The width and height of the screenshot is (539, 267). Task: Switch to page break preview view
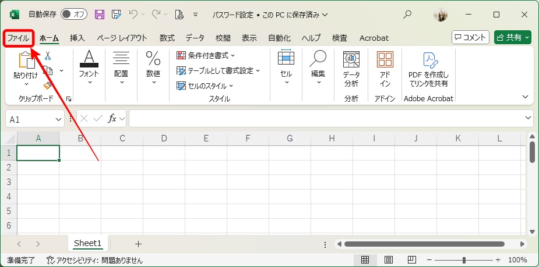[x=411, y=259]
